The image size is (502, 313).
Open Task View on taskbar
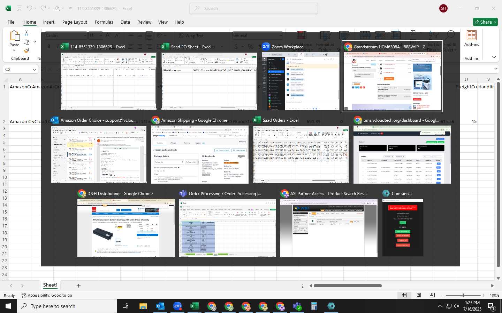coord(125,306)
